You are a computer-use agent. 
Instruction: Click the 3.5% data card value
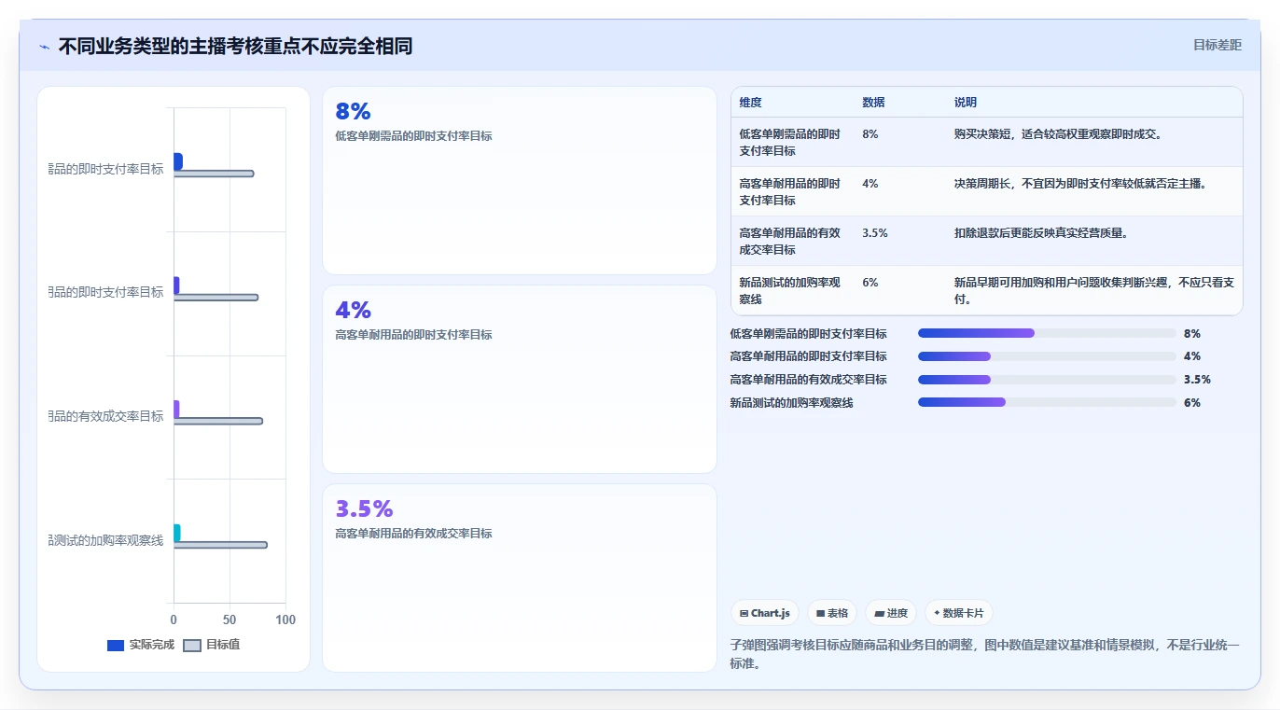click(x=364, y=509)
